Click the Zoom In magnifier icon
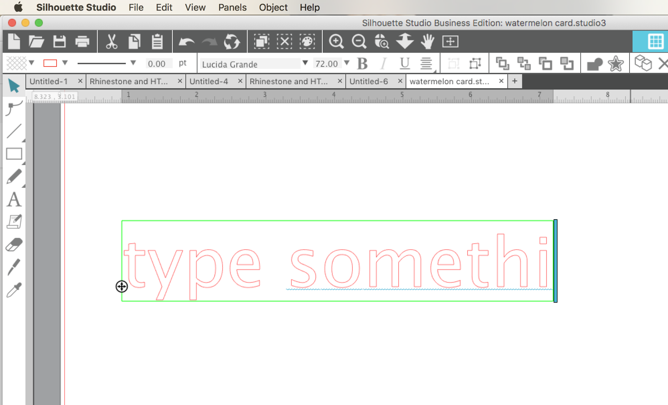668x405 pixels. pyautogui.click(x=337, y=42)
